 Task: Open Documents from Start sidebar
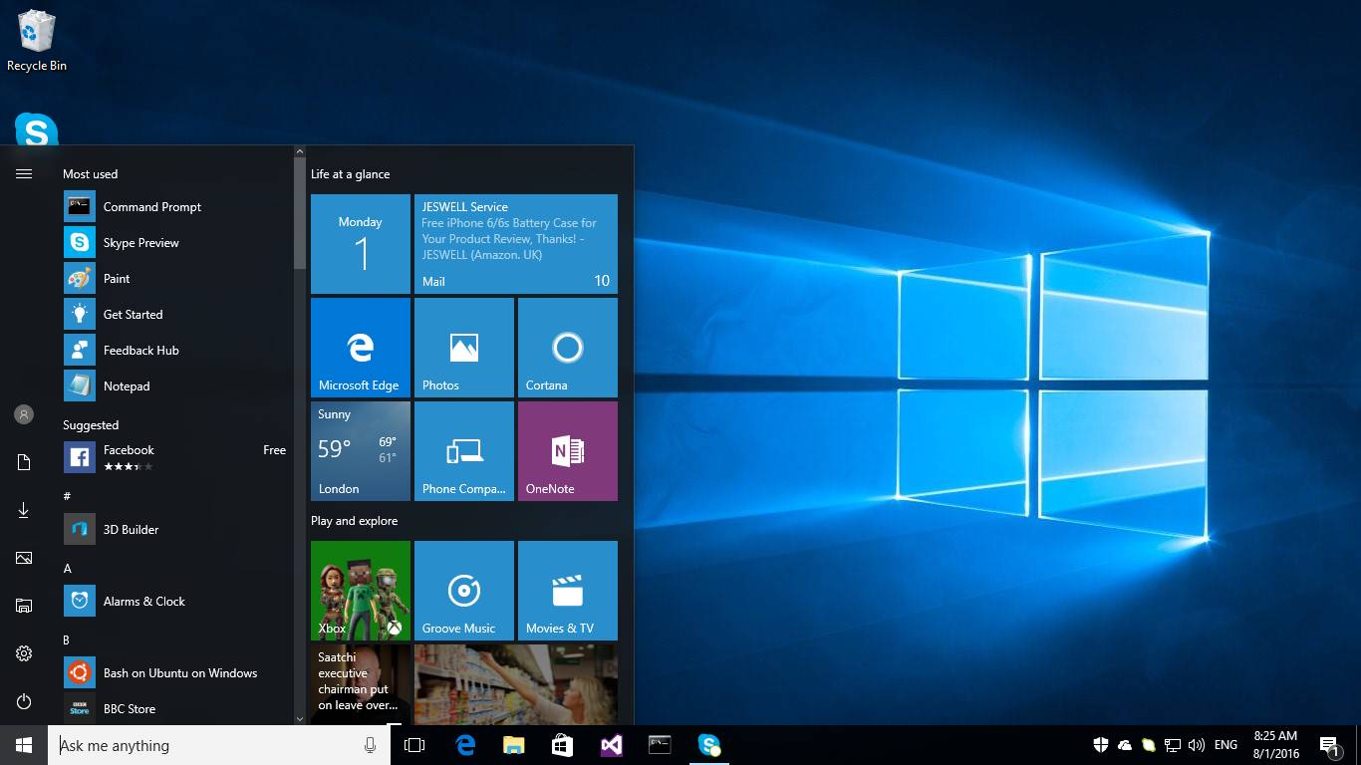point(24,462)
